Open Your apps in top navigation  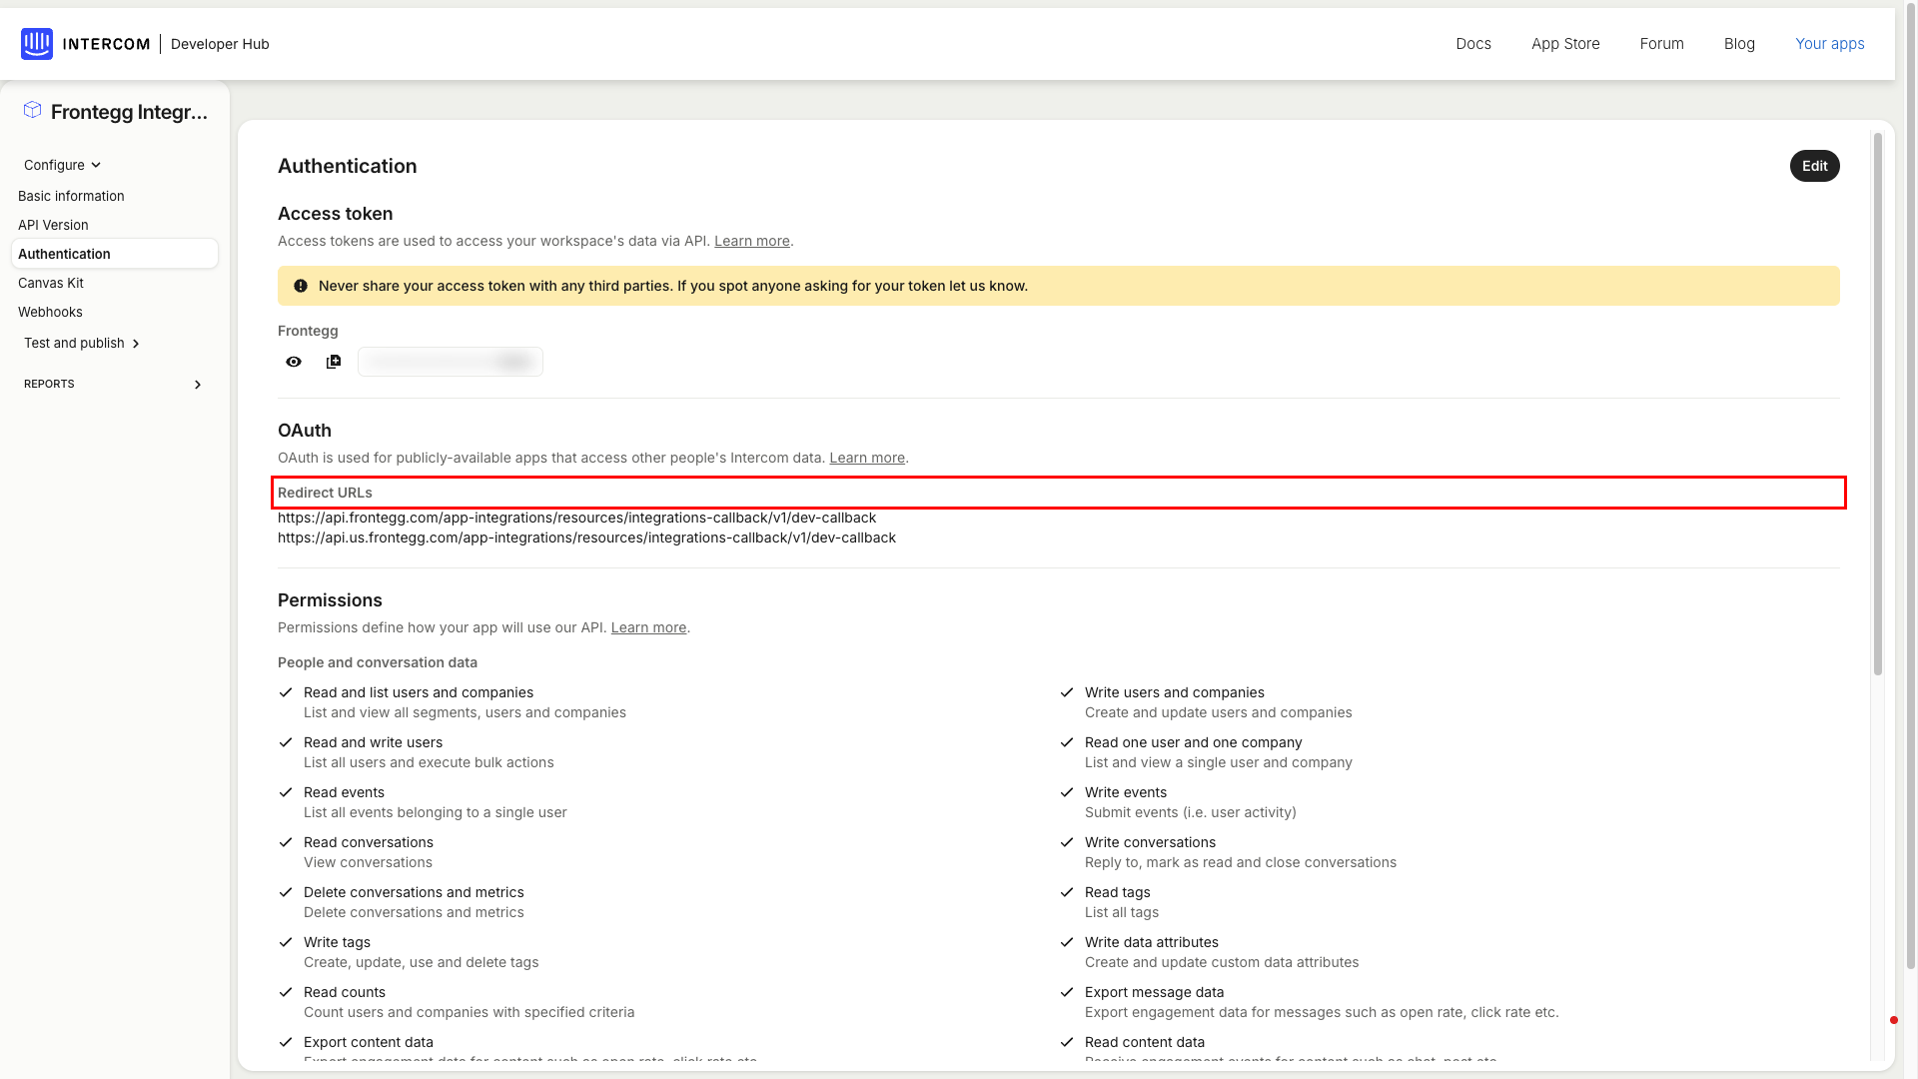pyautogui.click(x=1829, y=44)
